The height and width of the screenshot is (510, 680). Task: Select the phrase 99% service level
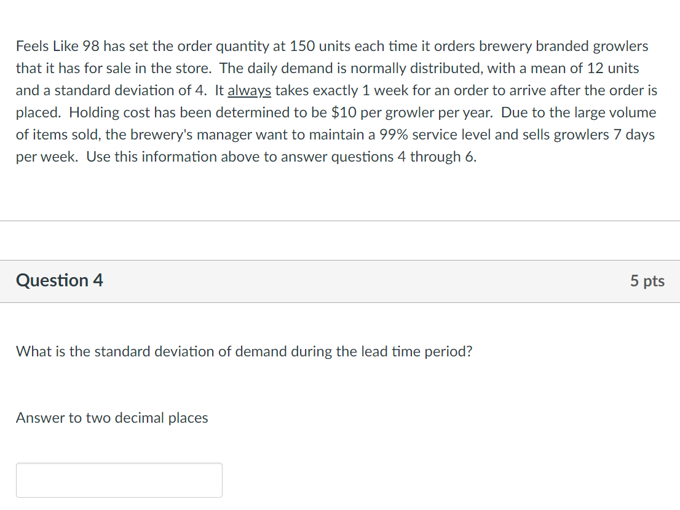point(437,135)
